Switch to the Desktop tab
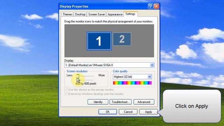The width and height of the screenshot is (224, 126). 80,14
